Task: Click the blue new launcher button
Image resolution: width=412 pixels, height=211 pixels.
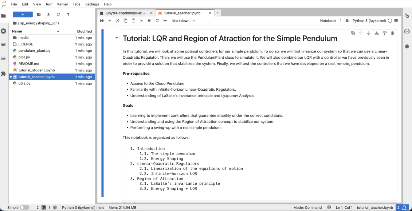Action: (23, 14)
